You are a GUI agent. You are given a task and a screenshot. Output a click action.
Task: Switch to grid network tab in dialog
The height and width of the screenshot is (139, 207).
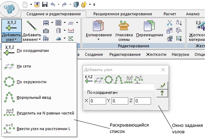point(99,80)
